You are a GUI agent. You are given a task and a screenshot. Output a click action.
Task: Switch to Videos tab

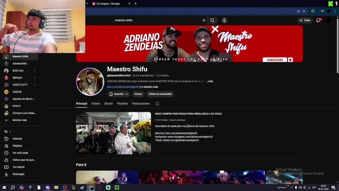(96, 104)
